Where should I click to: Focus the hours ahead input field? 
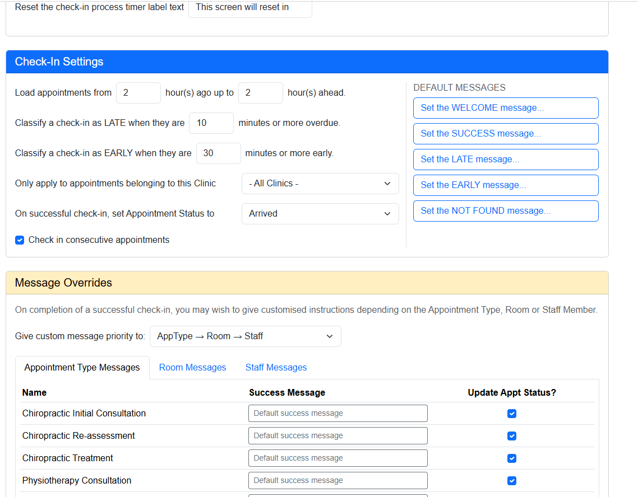click(260, 92)
